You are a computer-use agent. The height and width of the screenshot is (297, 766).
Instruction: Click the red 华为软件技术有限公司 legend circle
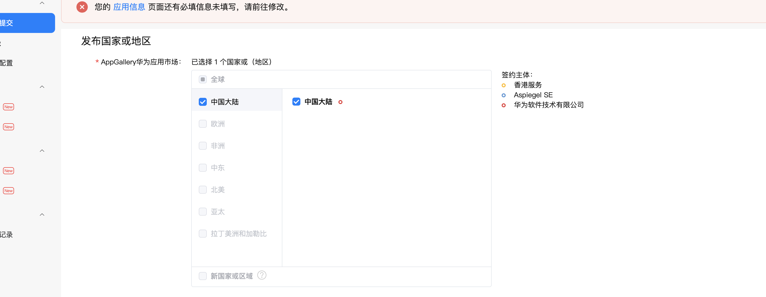pyautogui.click(x=503, y=106)
